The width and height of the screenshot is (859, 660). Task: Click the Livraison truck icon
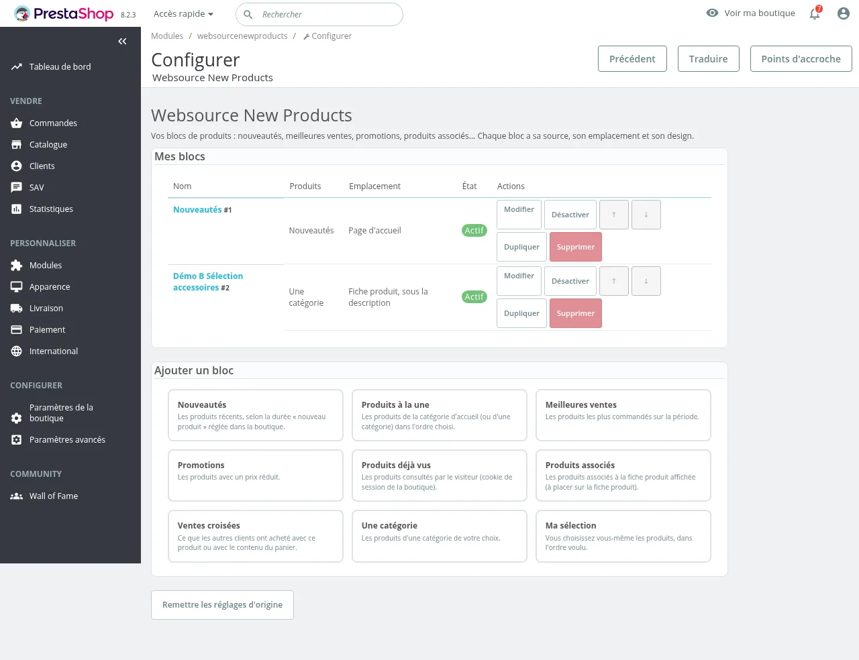(17, 309)
